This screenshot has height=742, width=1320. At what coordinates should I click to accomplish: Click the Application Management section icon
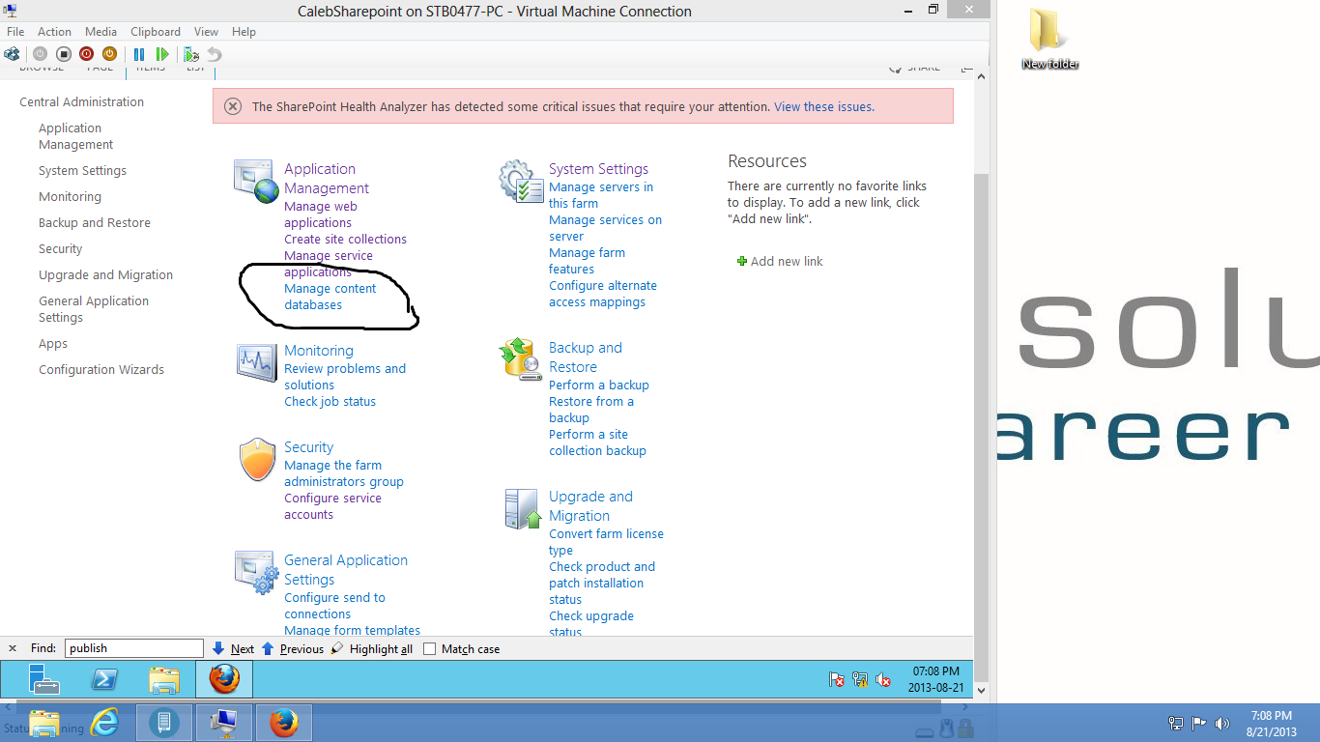256,182
